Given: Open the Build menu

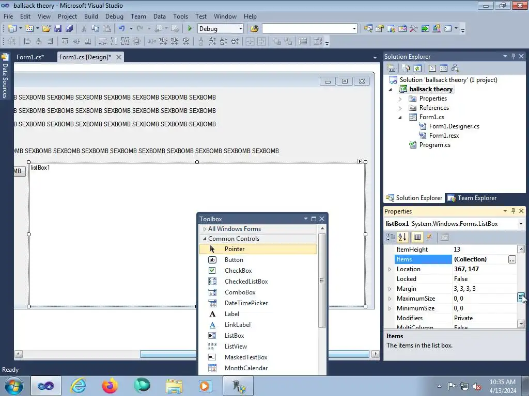Looking at the screenshot, I should point(91,16).
